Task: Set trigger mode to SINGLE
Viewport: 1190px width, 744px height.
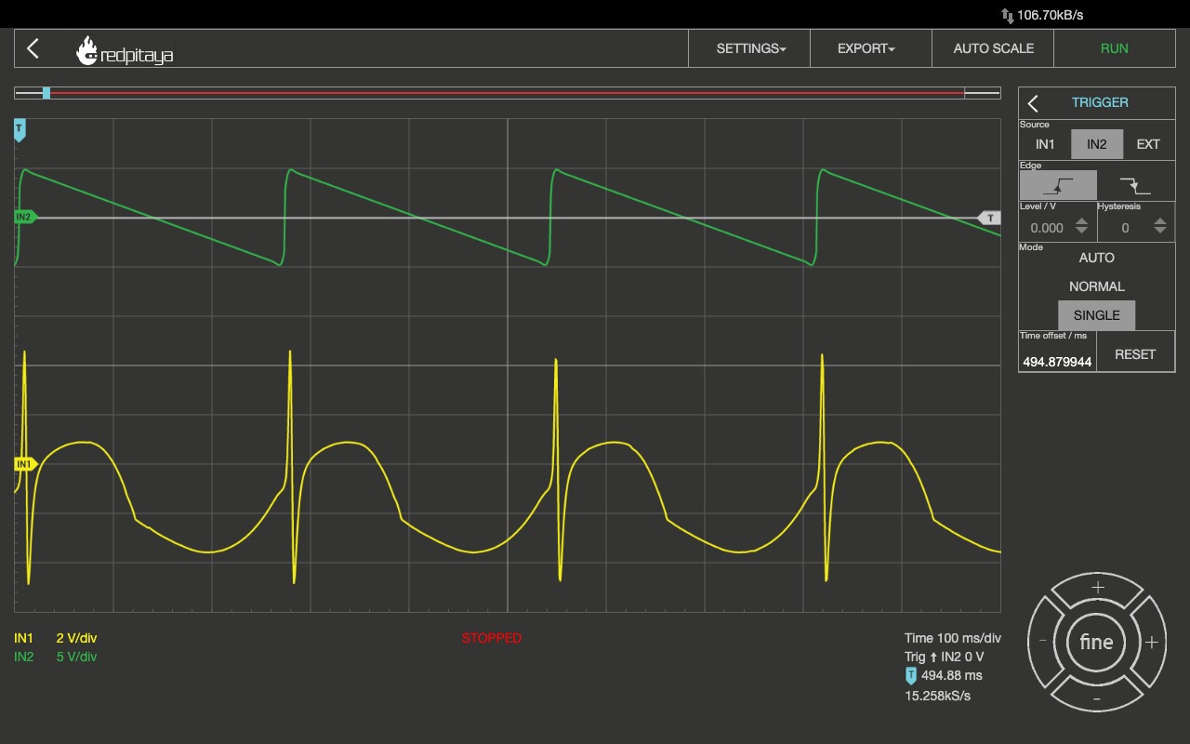Action: tap(1097, 315)
